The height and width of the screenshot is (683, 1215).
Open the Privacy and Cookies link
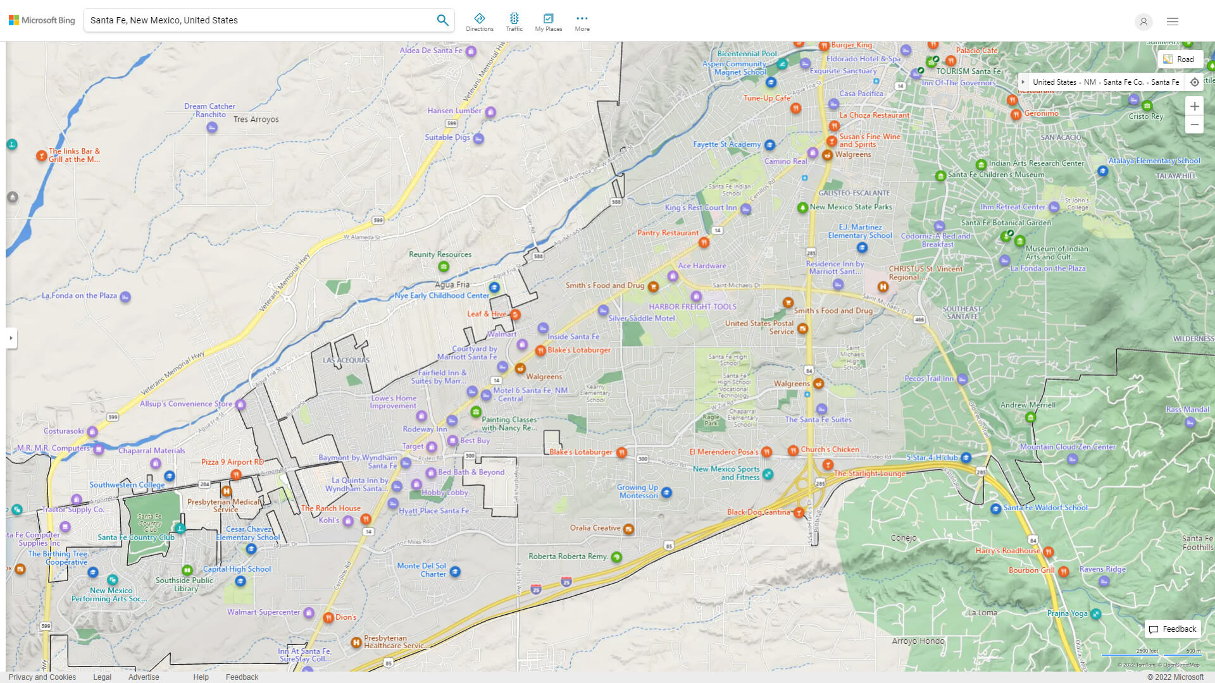click(x=42, y=677)
